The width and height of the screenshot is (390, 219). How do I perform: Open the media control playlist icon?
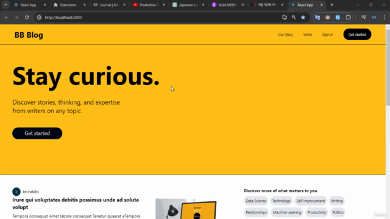click(364, 18)
